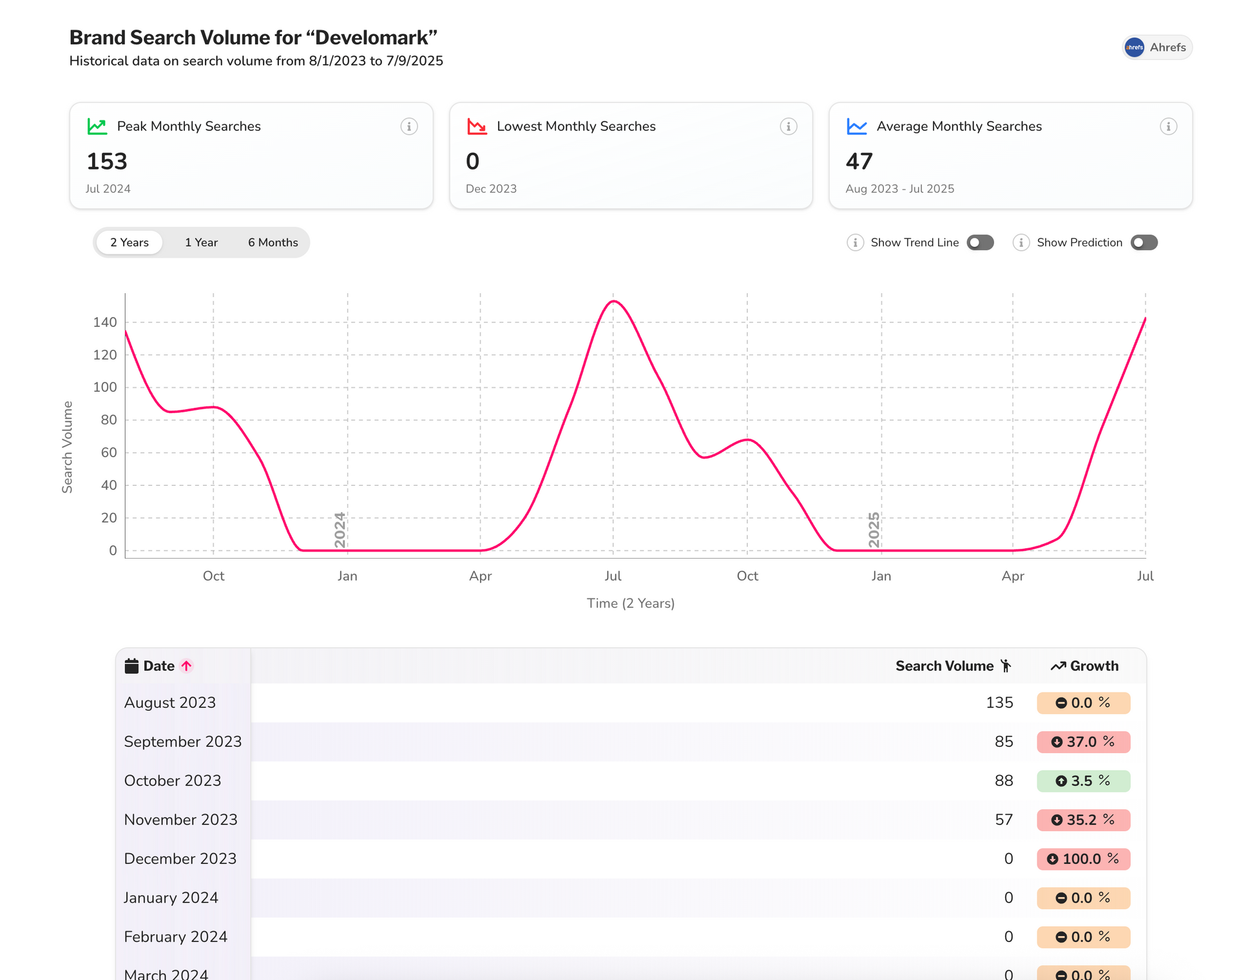Click down-arrow icon in December 2023 growth badge
This screenshot has width=1237, height=980.
point(1052,859)
